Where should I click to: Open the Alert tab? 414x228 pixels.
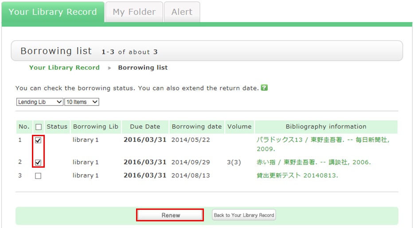[x=182, y=12]
